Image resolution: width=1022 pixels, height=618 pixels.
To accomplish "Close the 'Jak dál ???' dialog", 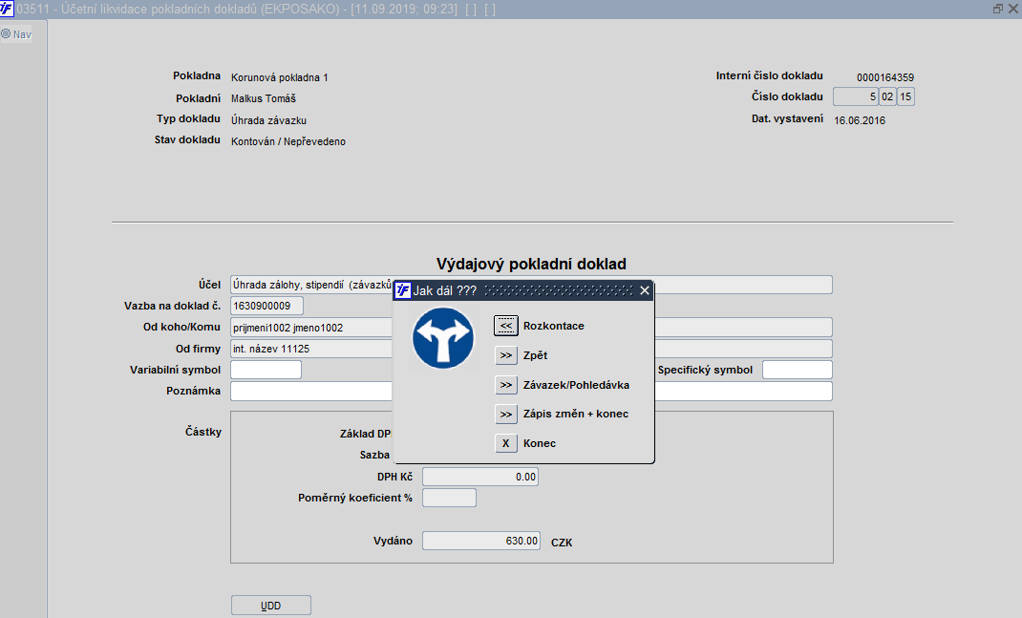I will pyautogui.click(x=645, y=290).
